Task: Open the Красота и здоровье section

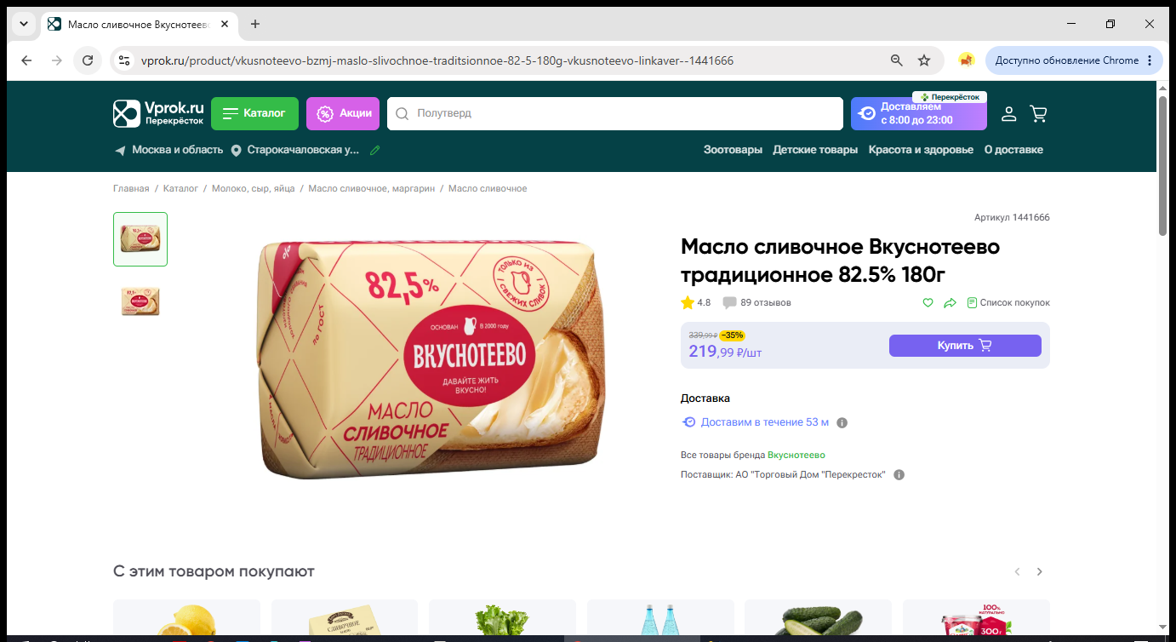Action: coord(921,150)
